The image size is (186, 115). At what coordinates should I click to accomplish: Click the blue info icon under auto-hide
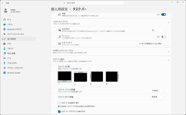tap(59, 106)
